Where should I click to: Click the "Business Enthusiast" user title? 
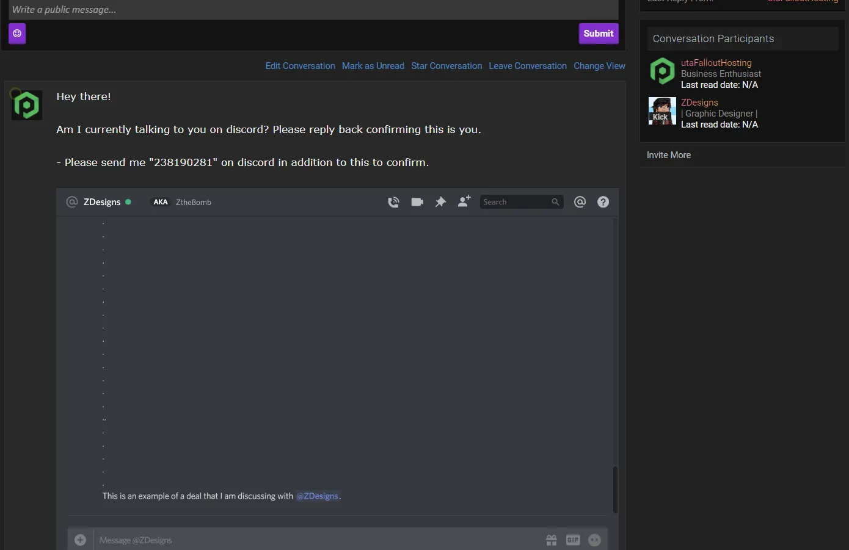(721, 74)
